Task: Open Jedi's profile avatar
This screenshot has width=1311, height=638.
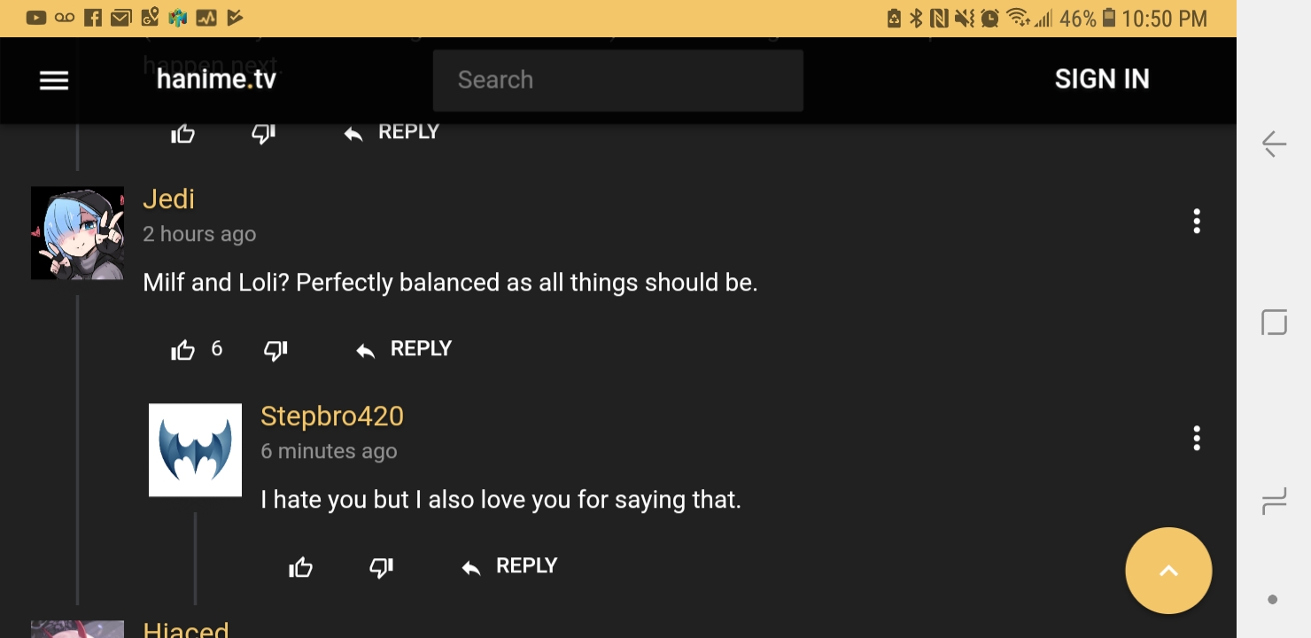Action: coord(77,233)
